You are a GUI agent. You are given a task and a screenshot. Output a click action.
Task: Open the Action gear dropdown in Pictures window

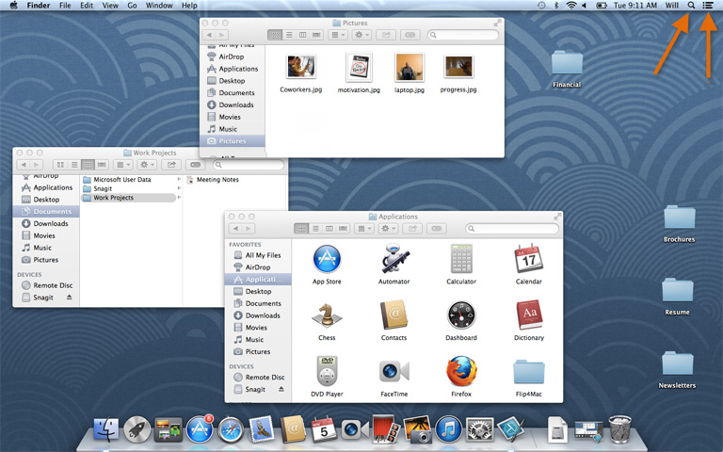click(362, 35)
